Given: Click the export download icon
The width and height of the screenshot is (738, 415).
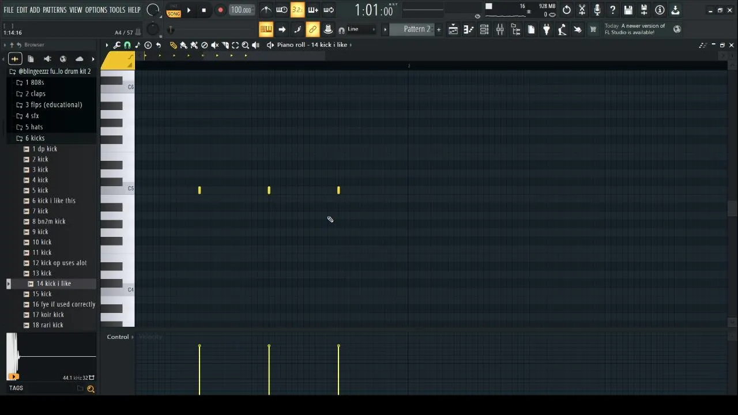Looking at the screenshot, I should pyautogui.click(x=675, y=10).
